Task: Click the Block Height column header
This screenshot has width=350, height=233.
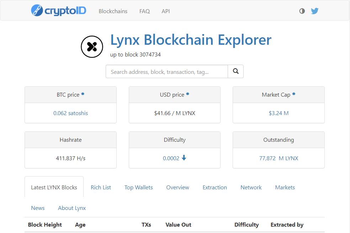Action: click(45, 225)
